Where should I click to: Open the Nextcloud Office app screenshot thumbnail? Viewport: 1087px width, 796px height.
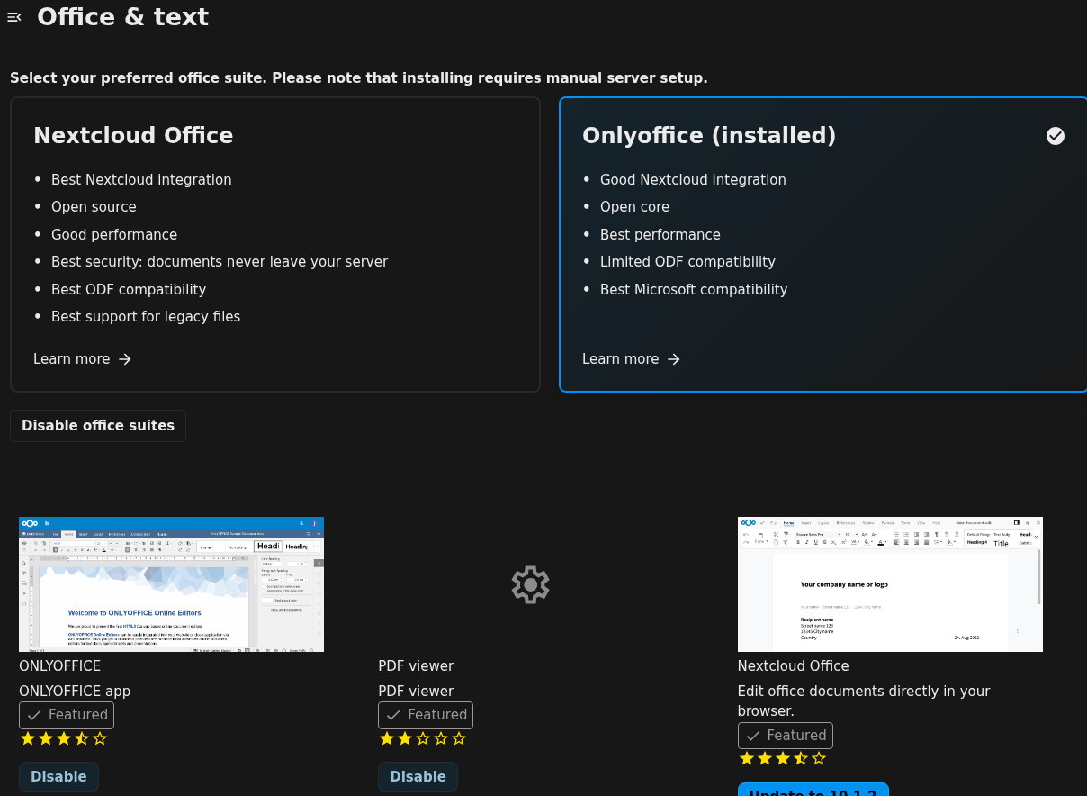pos(890,584)
